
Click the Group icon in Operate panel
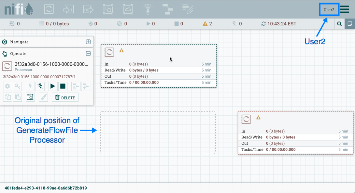point(31,97)
